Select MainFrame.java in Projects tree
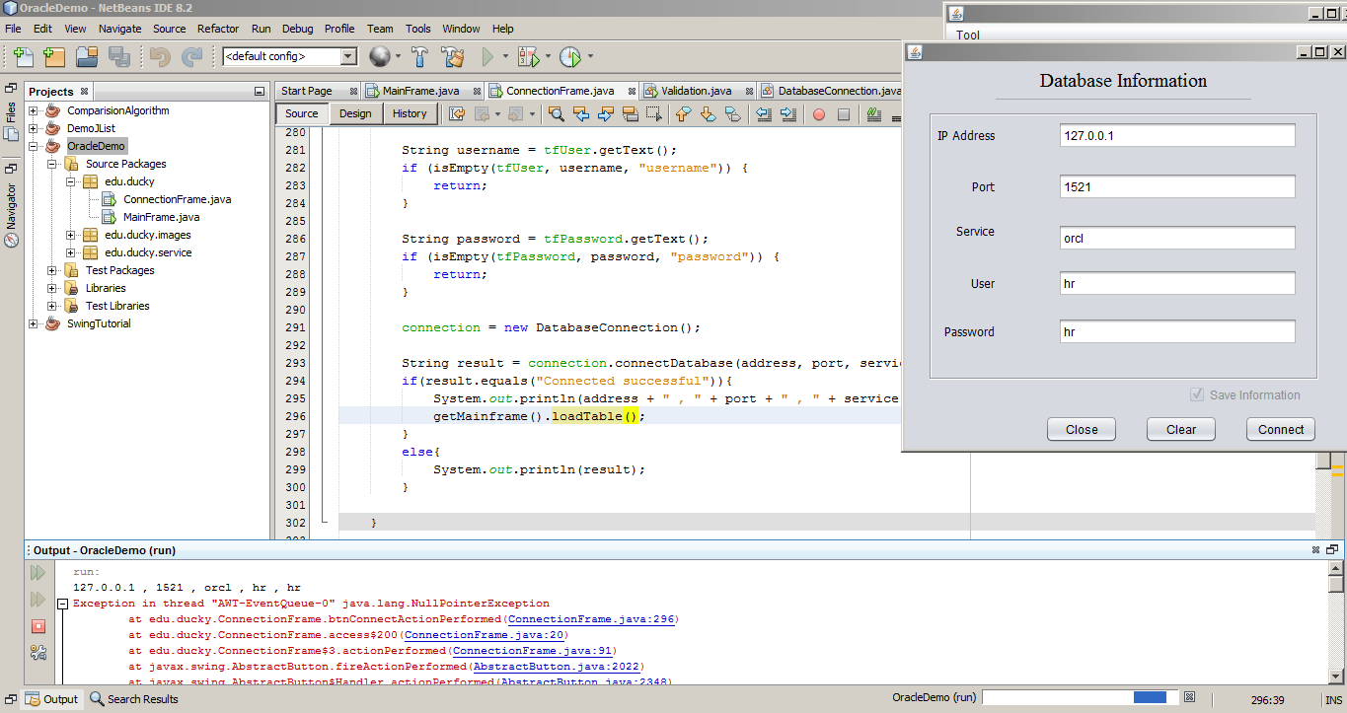Image resolution: width=1347 pixels, height=713 pixels. [x=162, y=217]
